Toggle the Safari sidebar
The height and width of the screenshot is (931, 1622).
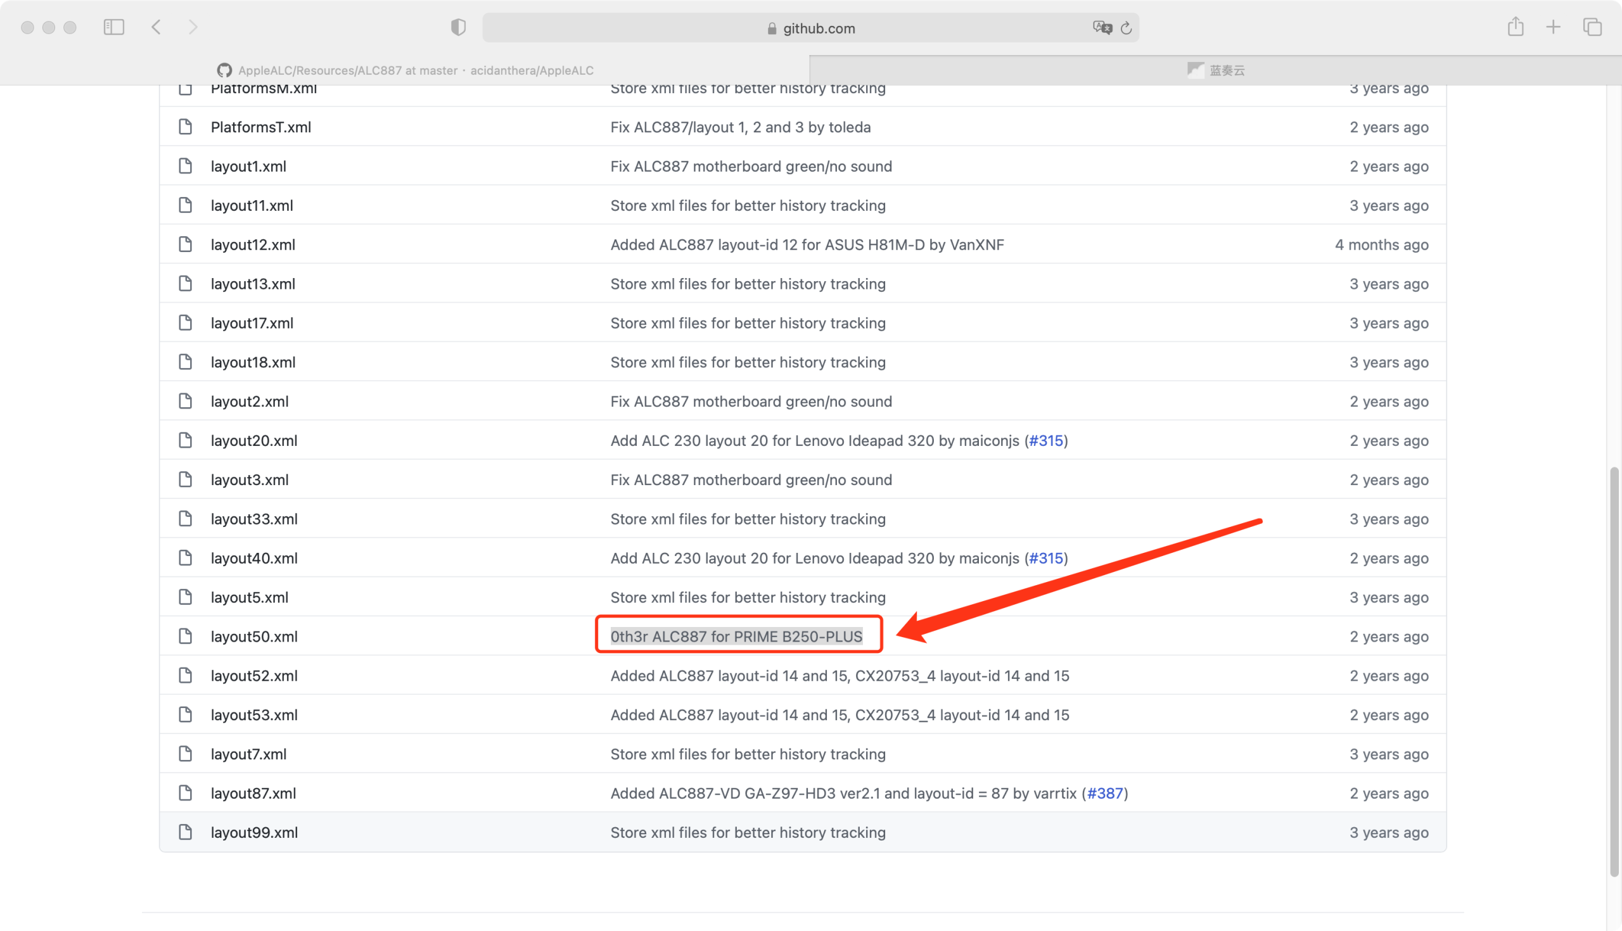114,27
